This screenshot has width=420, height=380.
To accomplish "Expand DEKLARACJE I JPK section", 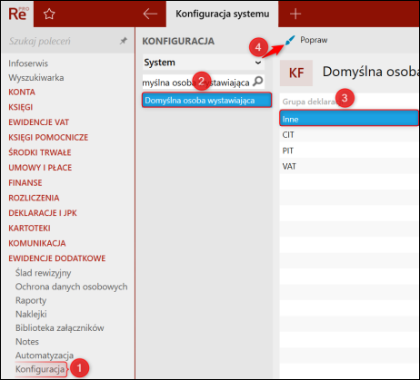I will [43, 213].
